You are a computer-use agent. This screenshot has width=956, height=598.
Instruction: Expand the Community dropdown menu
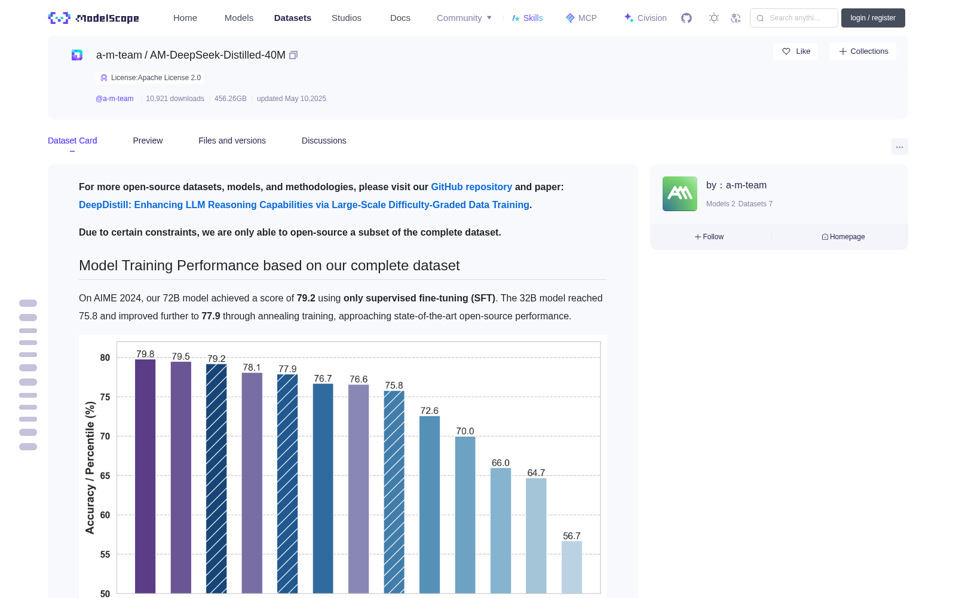point(464,18)
